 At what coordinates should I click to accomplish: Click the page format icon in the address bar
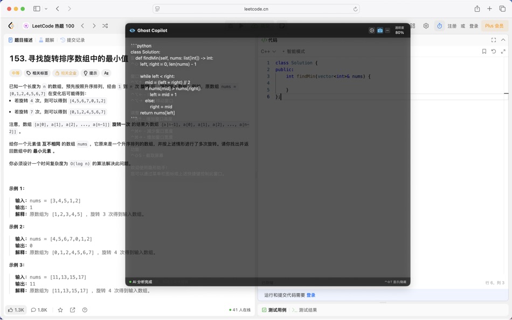pos(157,9)
